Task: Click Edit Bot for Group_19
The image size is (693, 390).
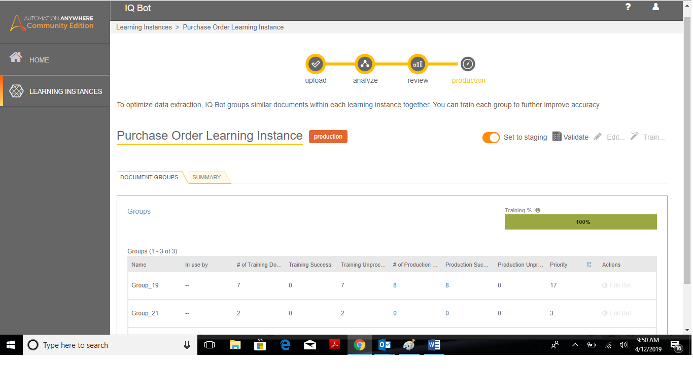Action: (x=616, y=285)
